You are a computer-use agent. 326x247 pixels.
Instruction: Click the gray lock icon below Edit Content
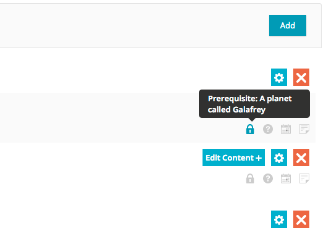[x=250, y=178]
